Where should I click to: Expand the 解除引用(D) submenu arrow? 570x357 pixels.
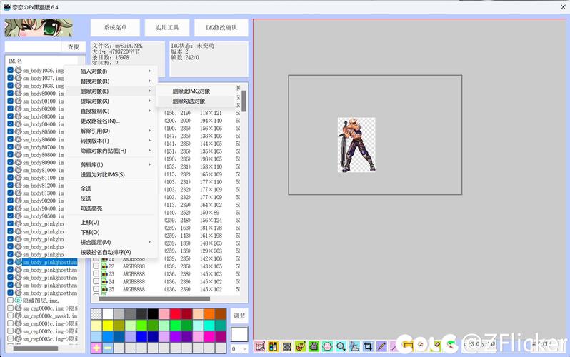[x=149, y=131]
